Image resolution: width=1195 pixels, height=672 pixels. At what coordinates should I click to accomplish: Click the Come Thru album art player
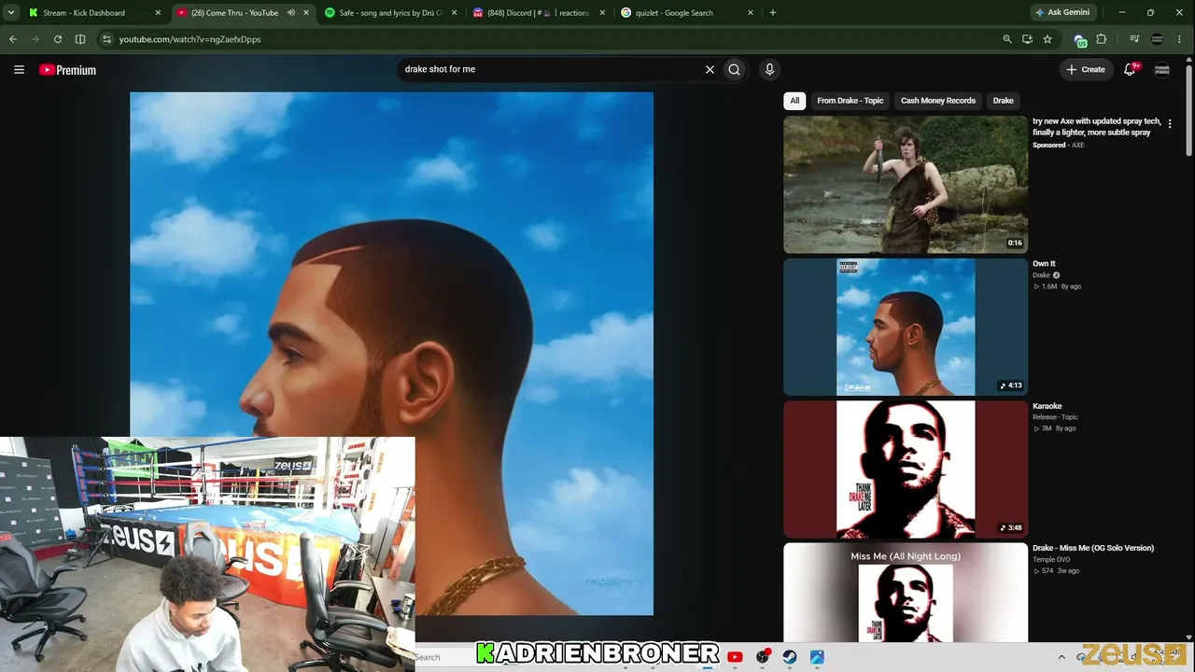point(392,353)
